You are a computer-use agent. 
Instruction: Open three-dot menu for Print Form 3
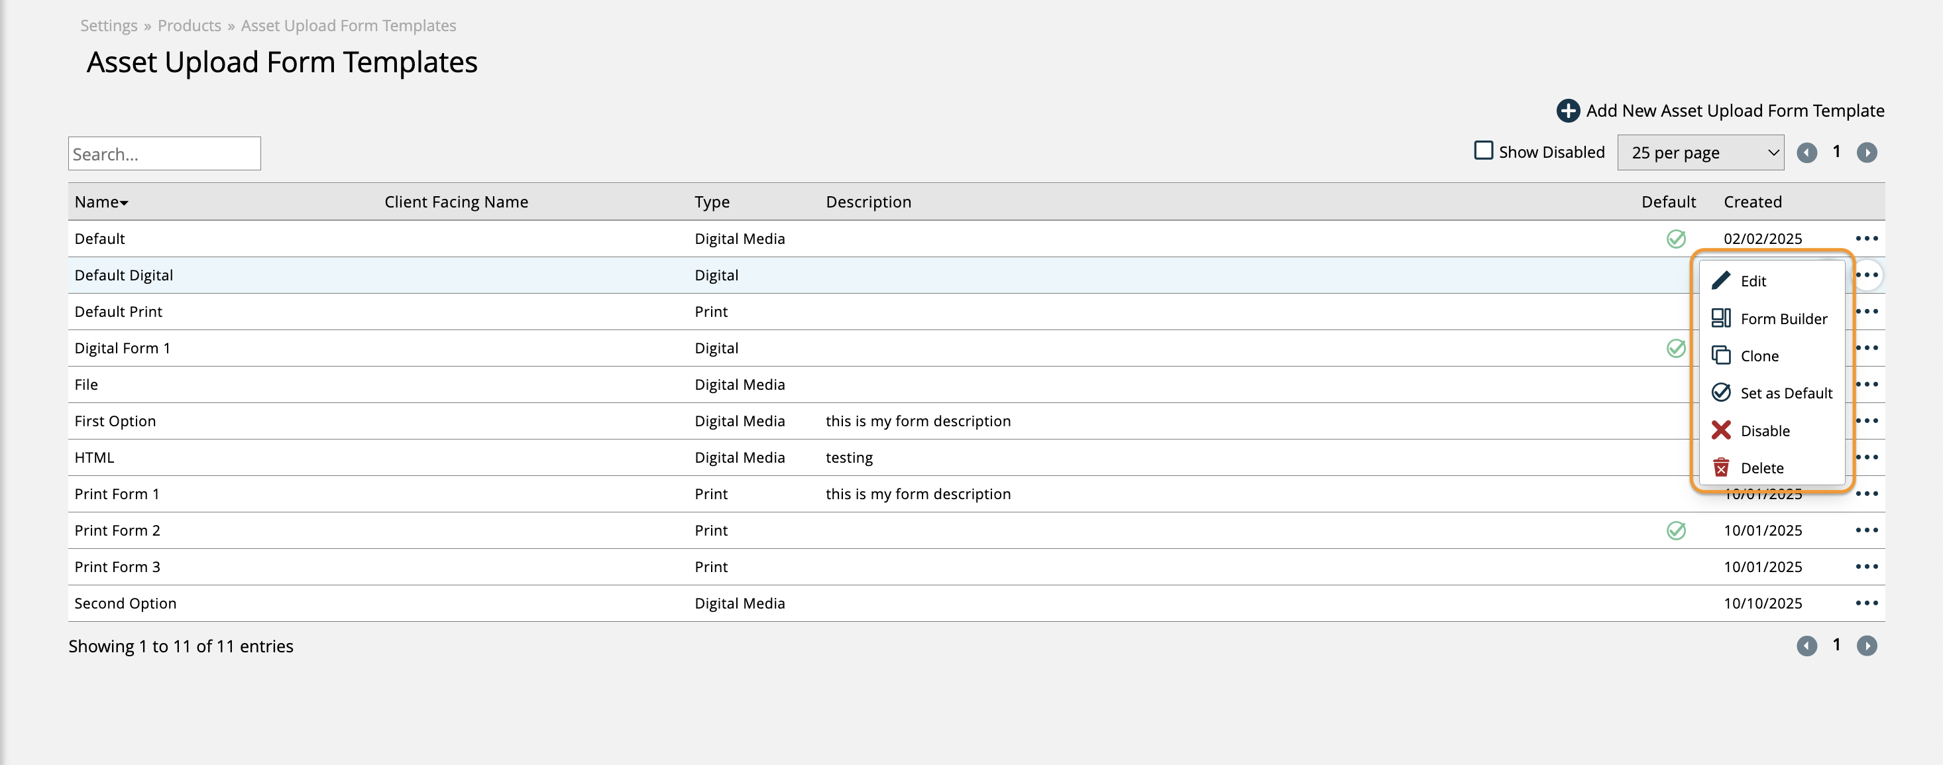[1866, 567]
